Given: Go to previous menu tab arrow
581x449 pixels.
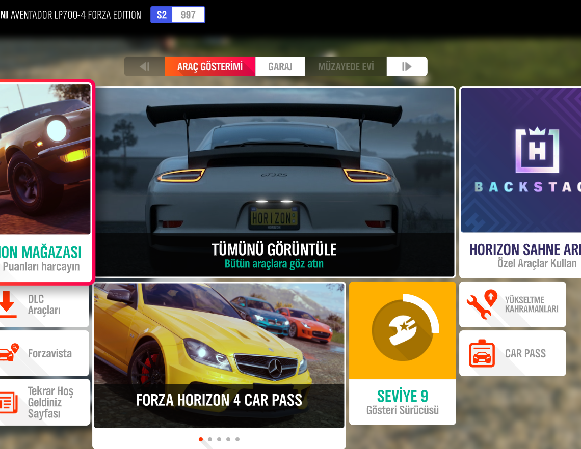Looking at the screenshot, I should [x=145, y=67].
